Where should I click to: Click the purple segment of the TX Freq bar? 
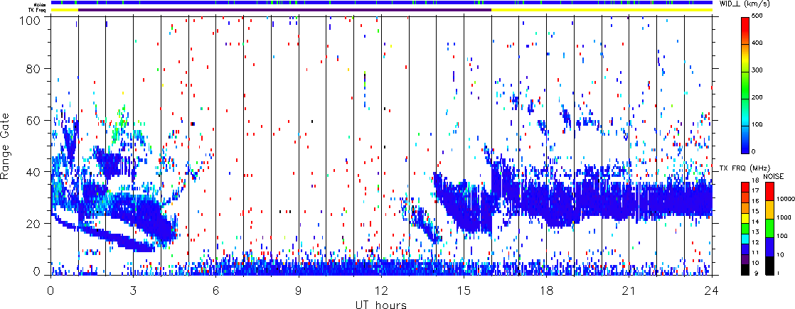pos(284,10)
